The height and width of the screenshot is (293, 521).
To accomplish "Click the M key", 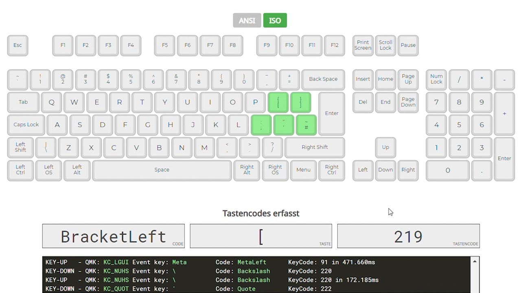I will [x=204, y=147].
